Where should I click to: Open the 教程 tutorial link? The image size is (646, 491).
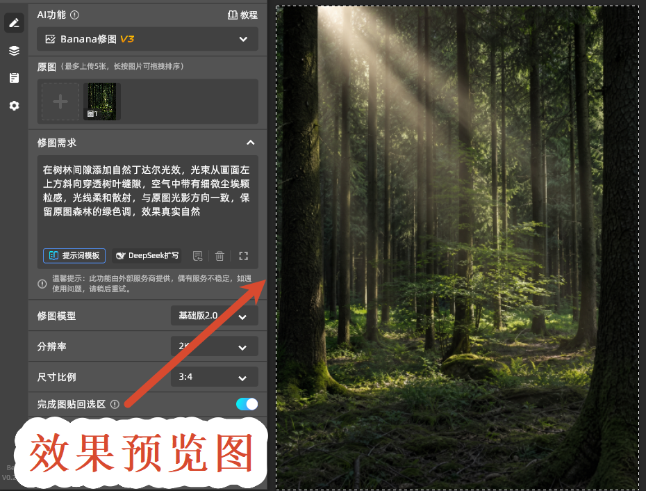(x=242, y=15)
